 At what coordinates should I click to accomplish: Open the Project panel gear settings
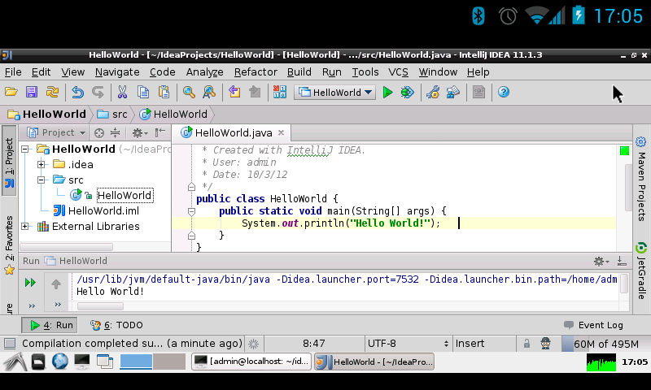pos(139,132)
